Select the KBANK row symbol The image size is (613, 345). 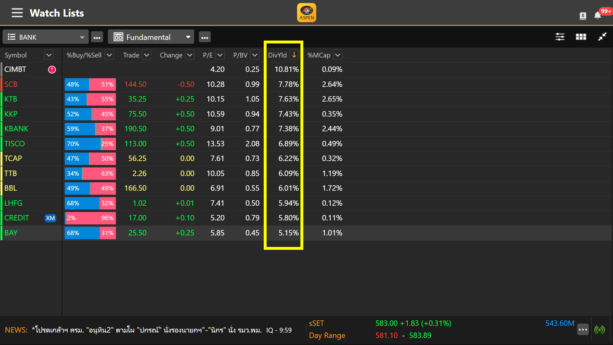(17, 129)
